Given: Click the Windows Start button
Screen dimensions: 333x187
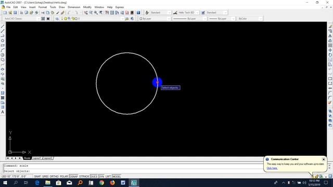Looking at the screenshot, I should (x=5, y=183).
